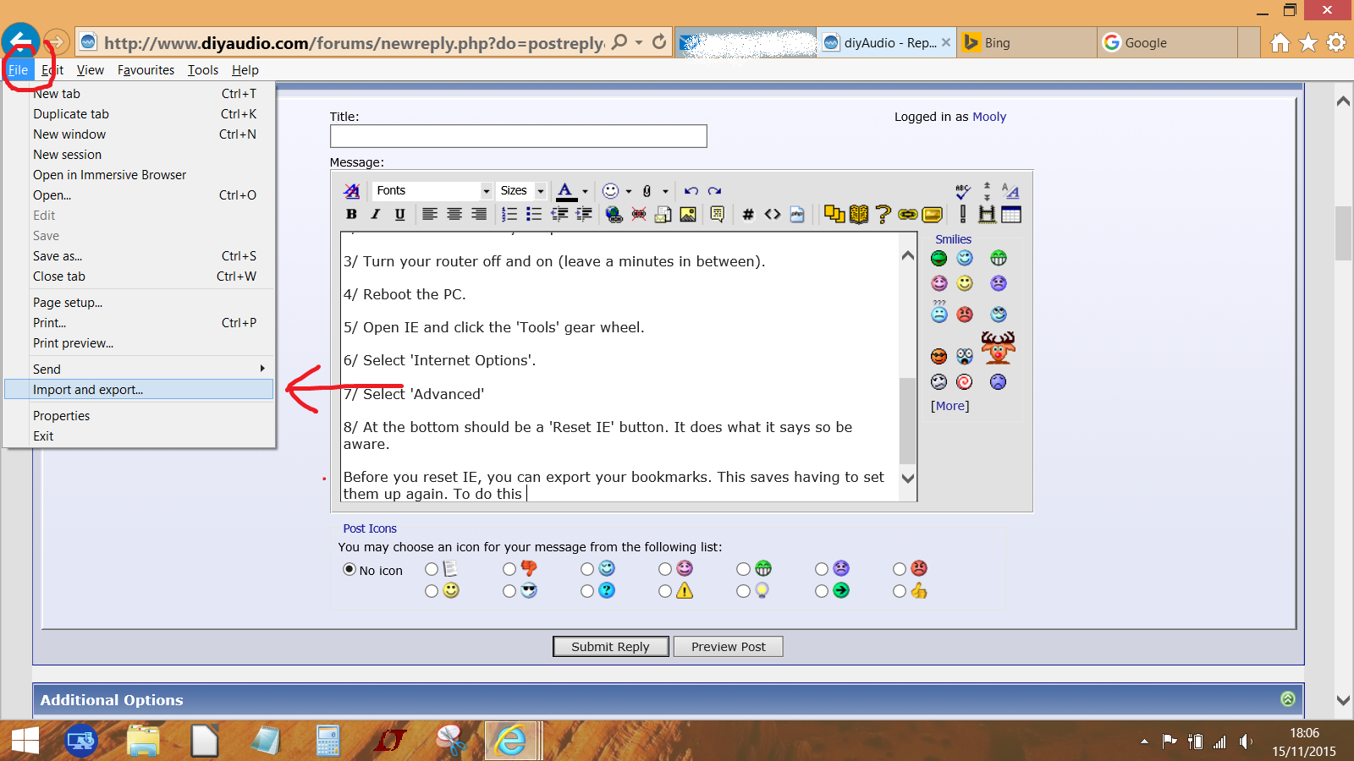1354x761 pixels.
Task: Increase indent of the message text
Action: (x=584, y=215)
